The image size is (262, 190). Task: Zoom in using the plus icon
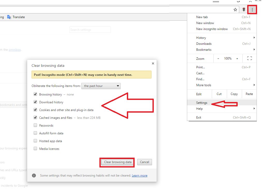pyautogui.click(x=237, y=59)
